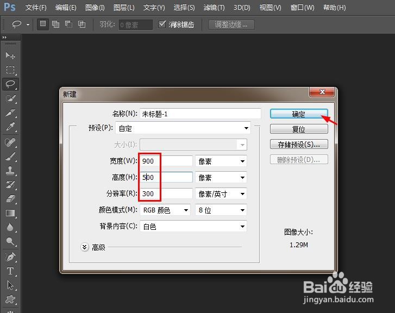Open the 图像(I) menu
Screen dimensions: 395x313
pyautogui.click(x=95, y=8)
